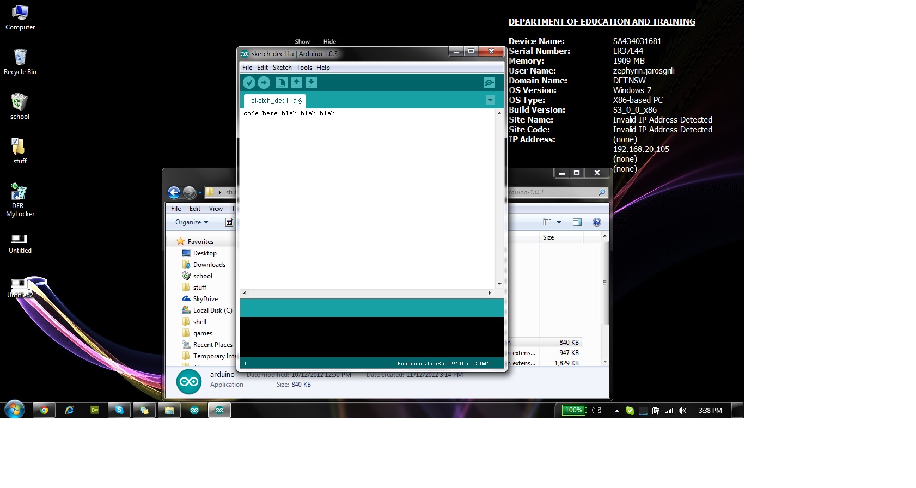Click the Explorer change view icon
The image size is (916, 488).
click(547, 222)
